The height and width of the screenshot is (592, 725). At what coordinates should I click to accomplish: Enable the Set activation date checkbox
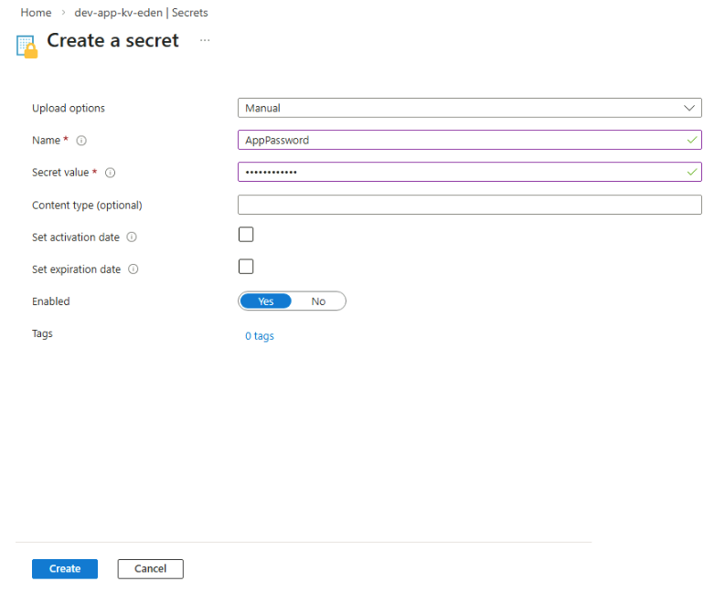click(246, 235)
